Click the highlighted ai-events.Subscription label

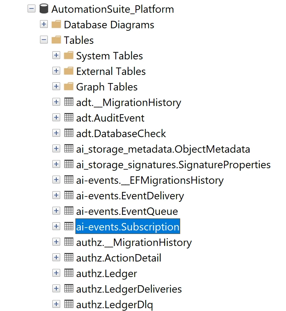[128, 226]
